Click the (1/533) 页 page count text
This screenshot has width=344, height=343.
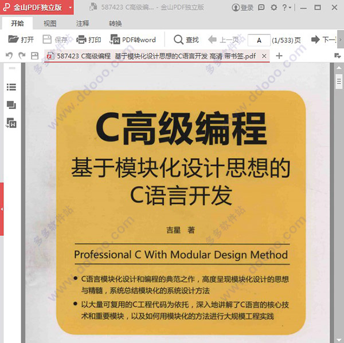(x=286, y=40)
